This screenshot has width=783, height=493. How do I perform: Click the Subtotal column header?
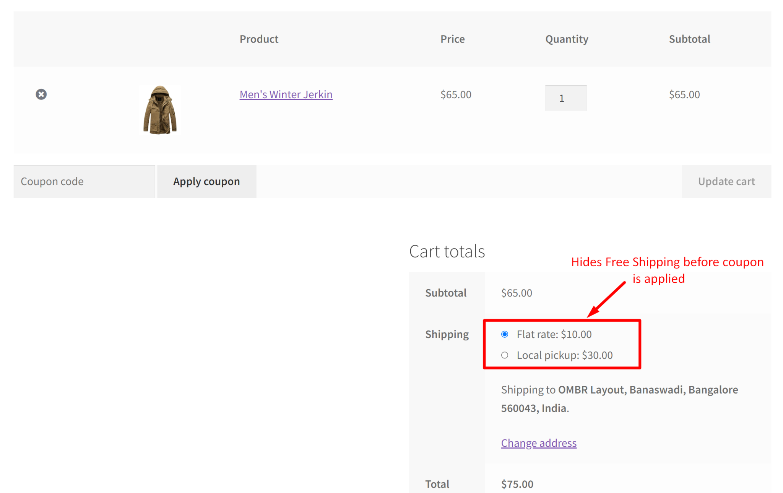(x=689, y=39)
